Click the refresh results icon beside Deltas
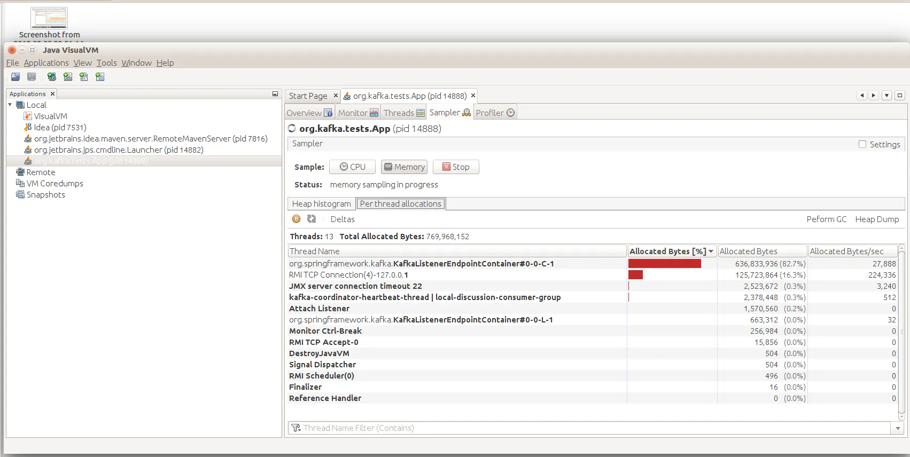The width and height of the screenshot is (910, 457). 312,219
